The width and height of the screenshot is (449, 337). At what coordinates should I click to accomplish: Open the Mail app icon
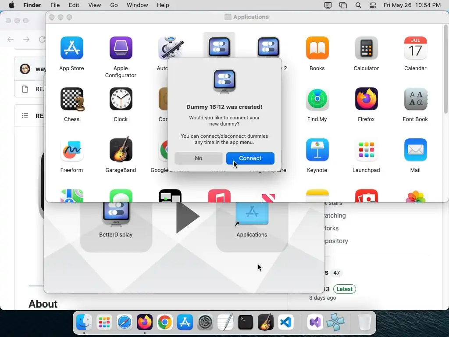pyautogui.click(x=415, y=150)
